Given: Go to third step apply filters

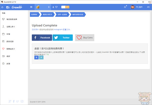Looking at the screenshot, I should pos(62,15).
